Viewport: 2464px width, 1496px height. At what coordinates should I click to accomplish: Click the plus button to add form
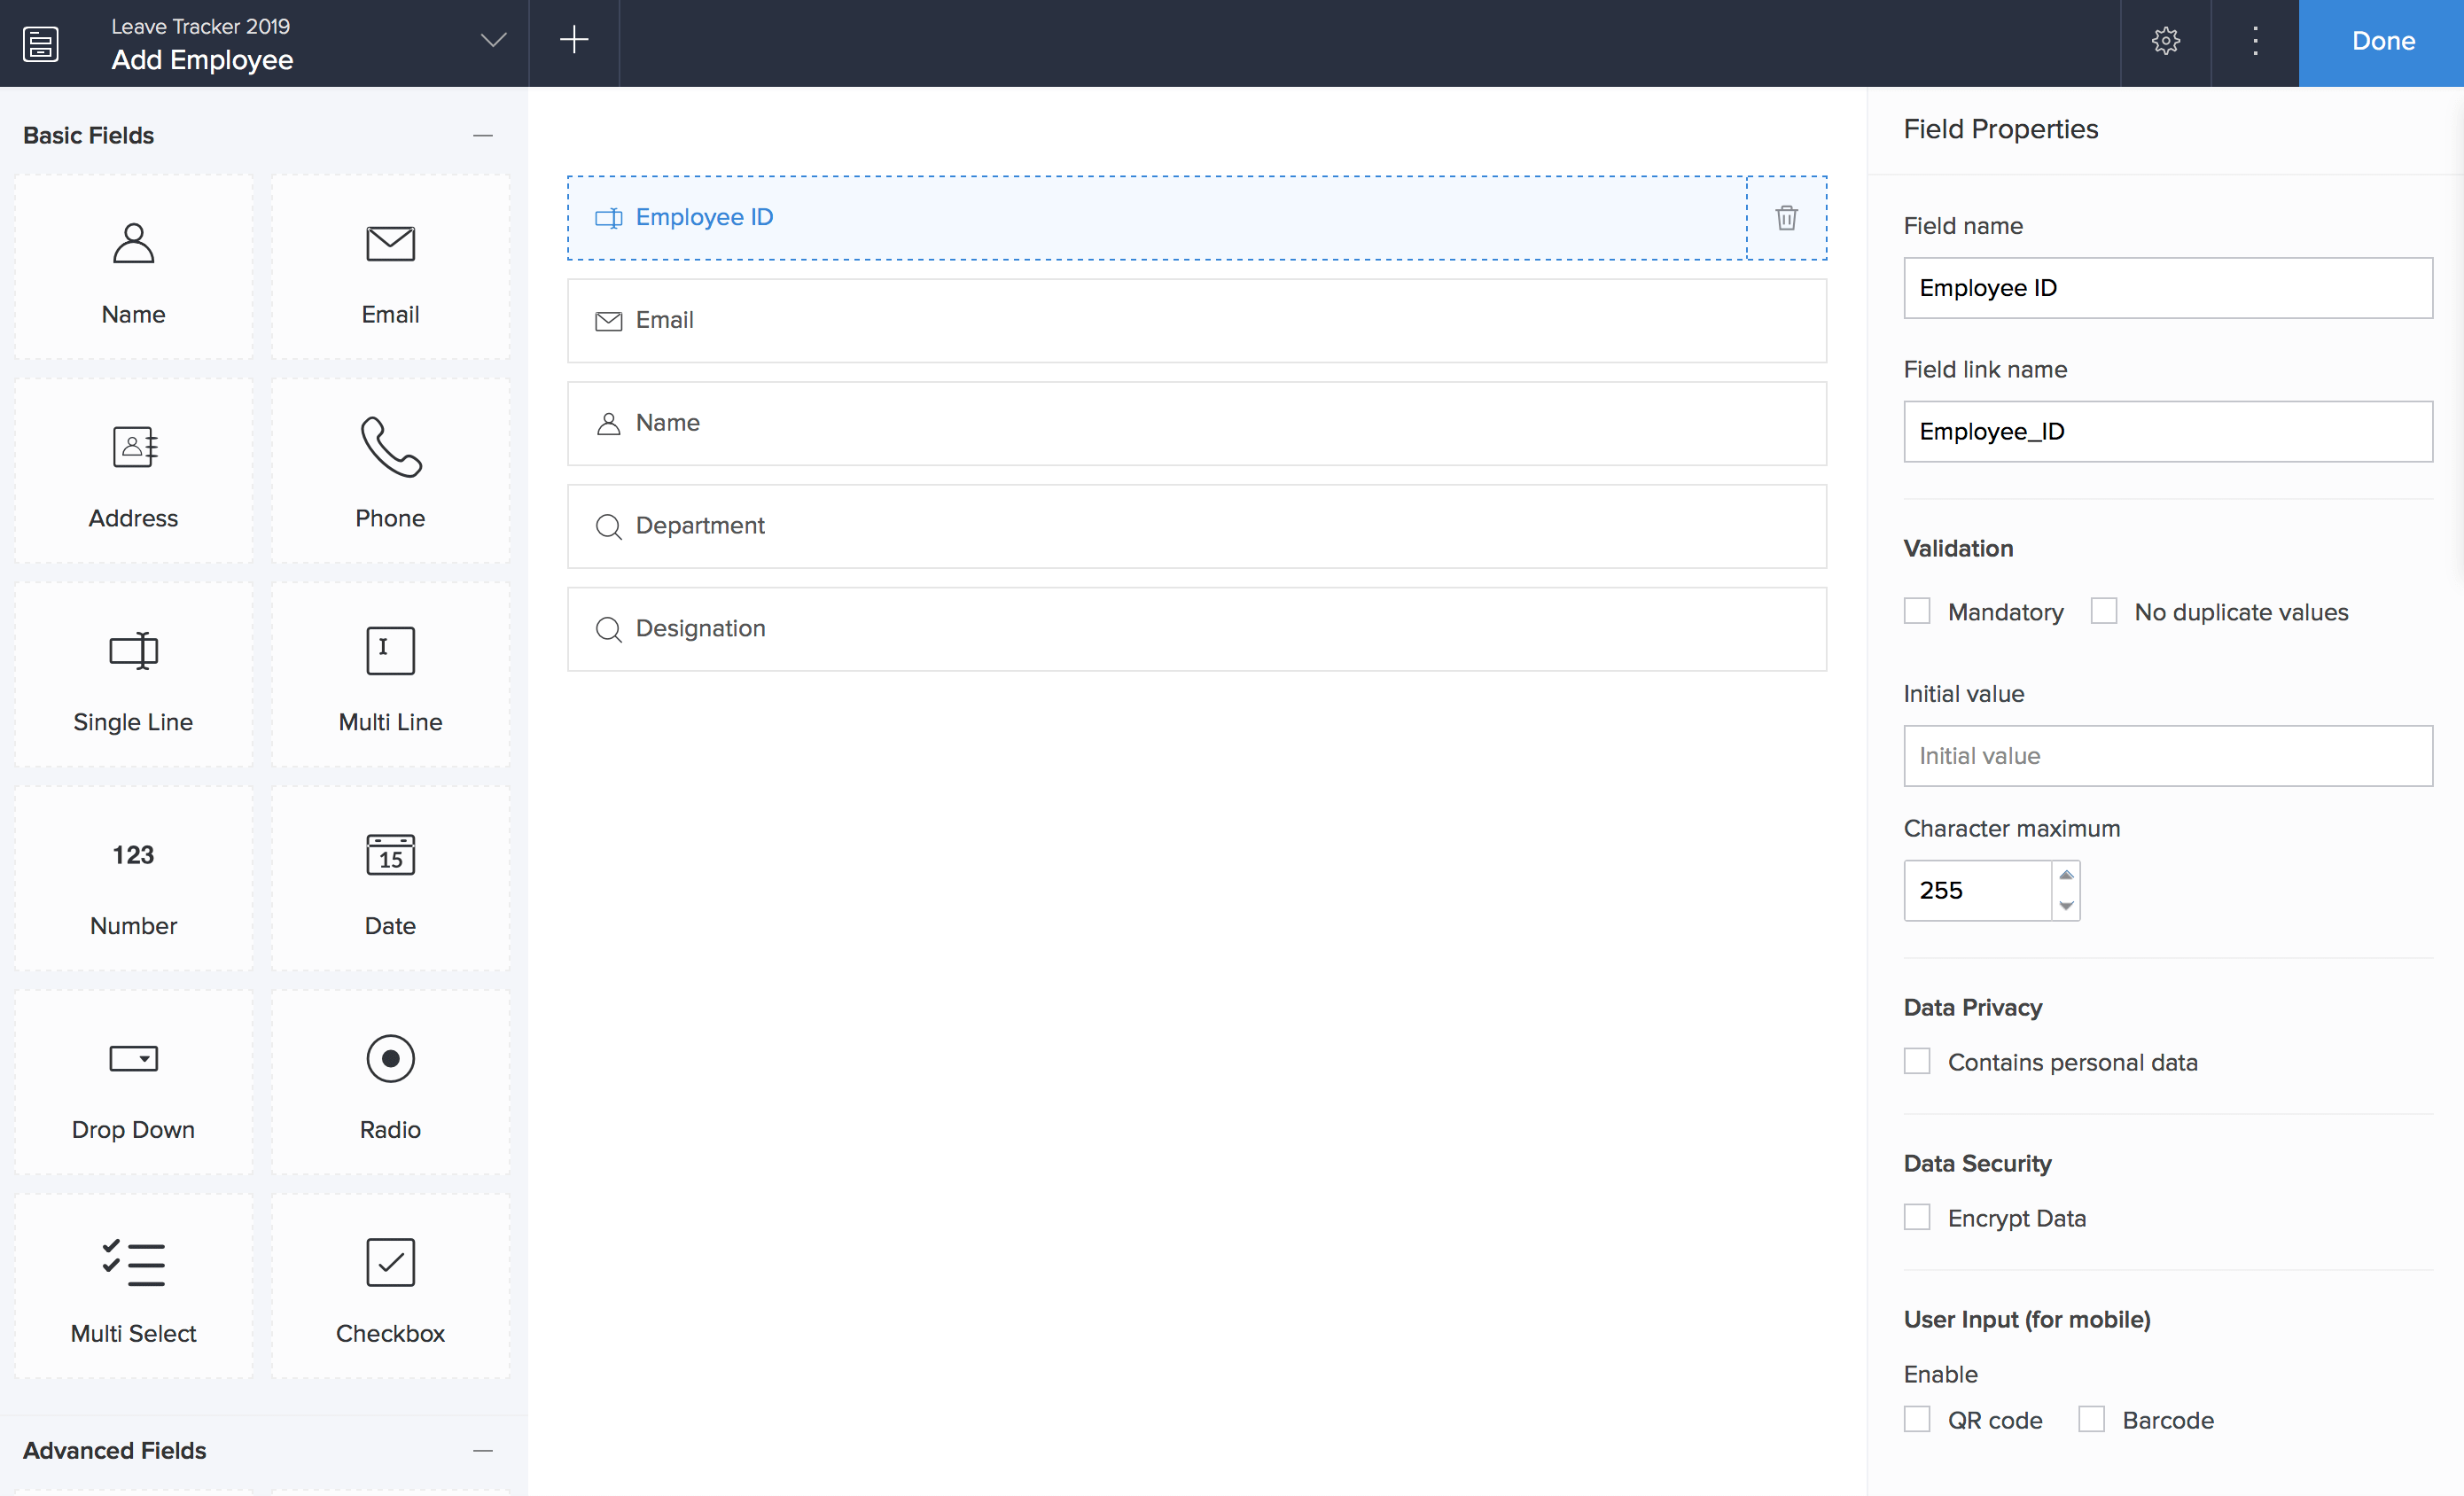coord(574,41)
